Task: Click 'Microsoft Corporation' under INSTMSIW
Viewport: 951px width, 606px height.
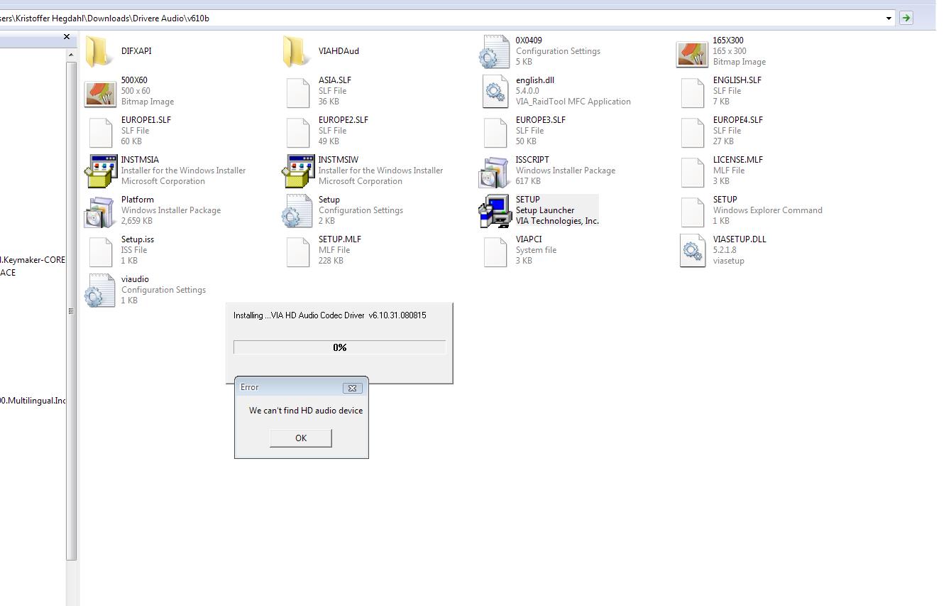Action: click(x=361, y=181)
